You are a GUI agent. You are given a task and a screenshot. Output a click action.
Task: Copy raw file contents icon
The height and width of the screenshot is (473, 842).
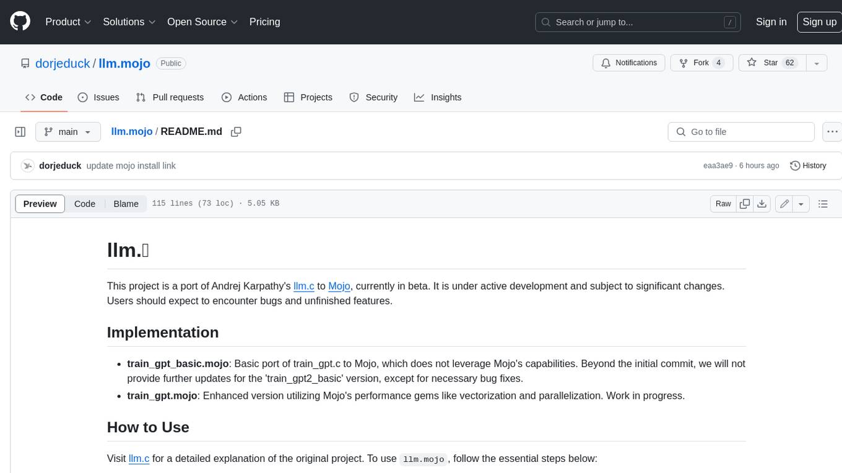point(745,204)
